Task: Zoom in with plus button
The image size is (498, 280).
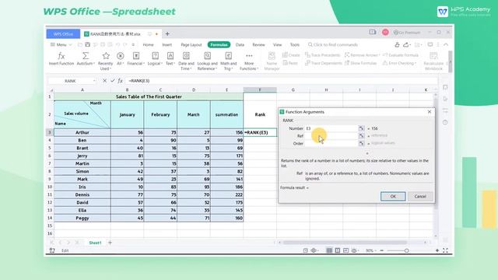Action: [x=437, y=250]
